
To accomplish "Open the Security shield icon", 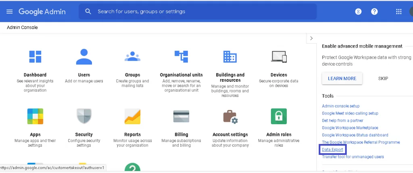I will (x=84, y=117).
